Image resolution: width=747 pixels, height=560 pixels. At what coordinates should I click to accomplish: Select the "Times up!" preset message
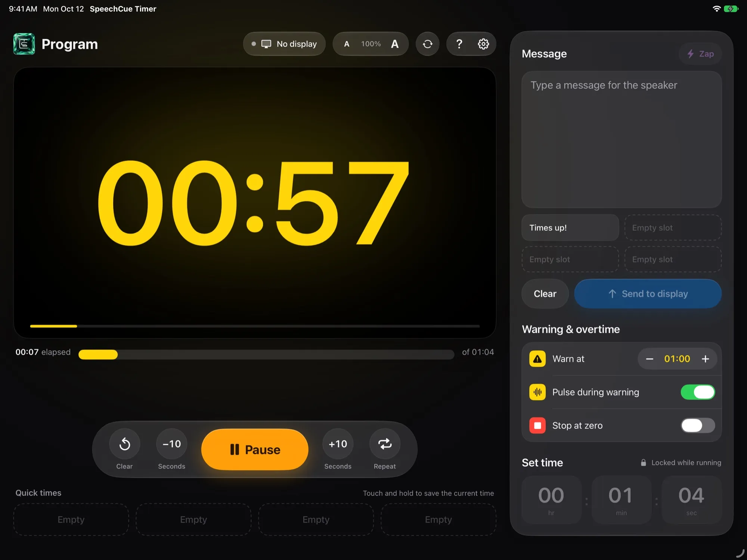570,228
